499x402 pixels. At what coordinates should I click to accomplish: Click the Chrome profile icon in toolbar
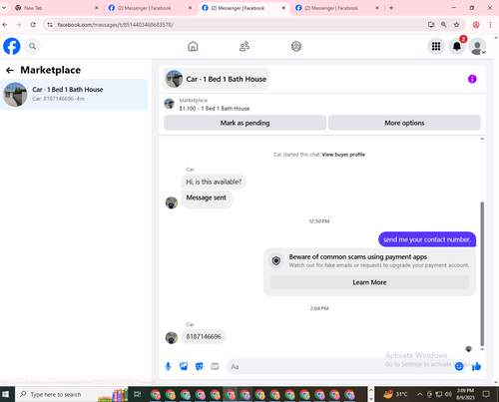pyautogui.click(x=476, y=25)
